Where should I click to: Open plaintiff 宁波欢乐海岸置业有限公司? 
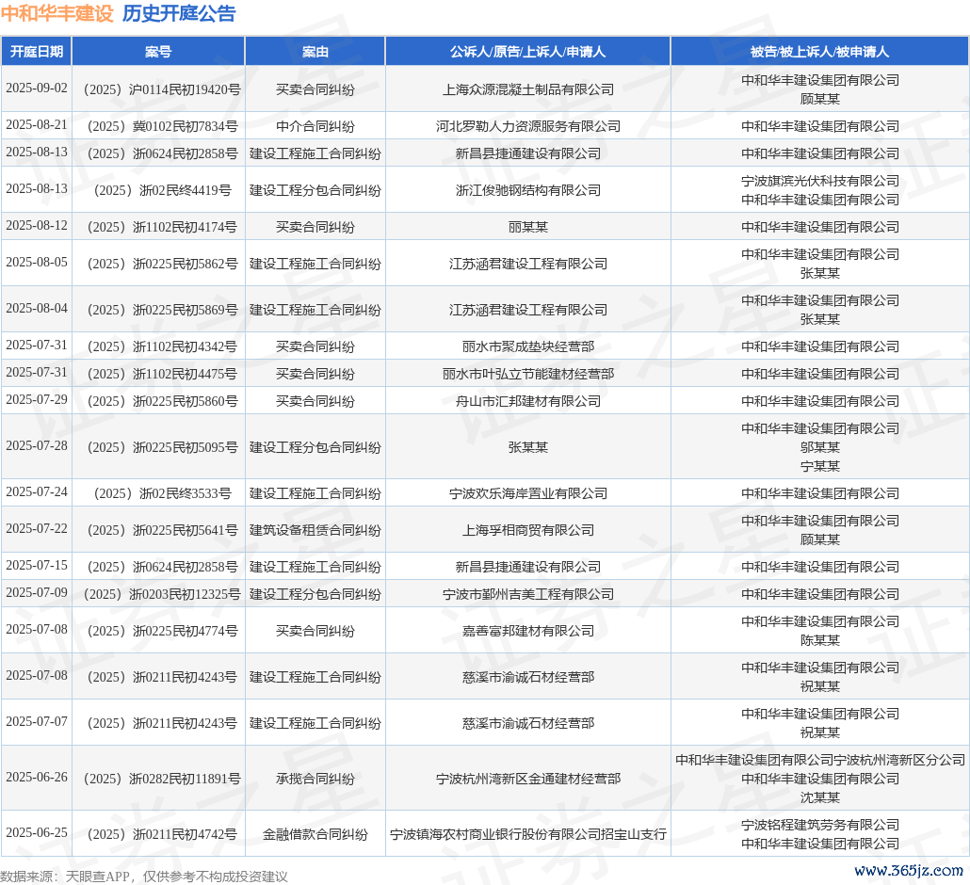tap(527, 493)
